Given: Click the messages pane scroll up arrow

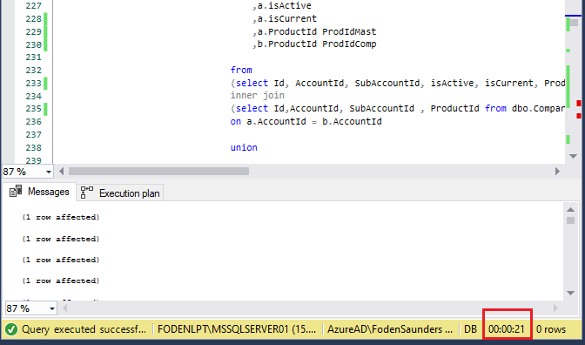Looking at the screenshot, I should (570, 209).
